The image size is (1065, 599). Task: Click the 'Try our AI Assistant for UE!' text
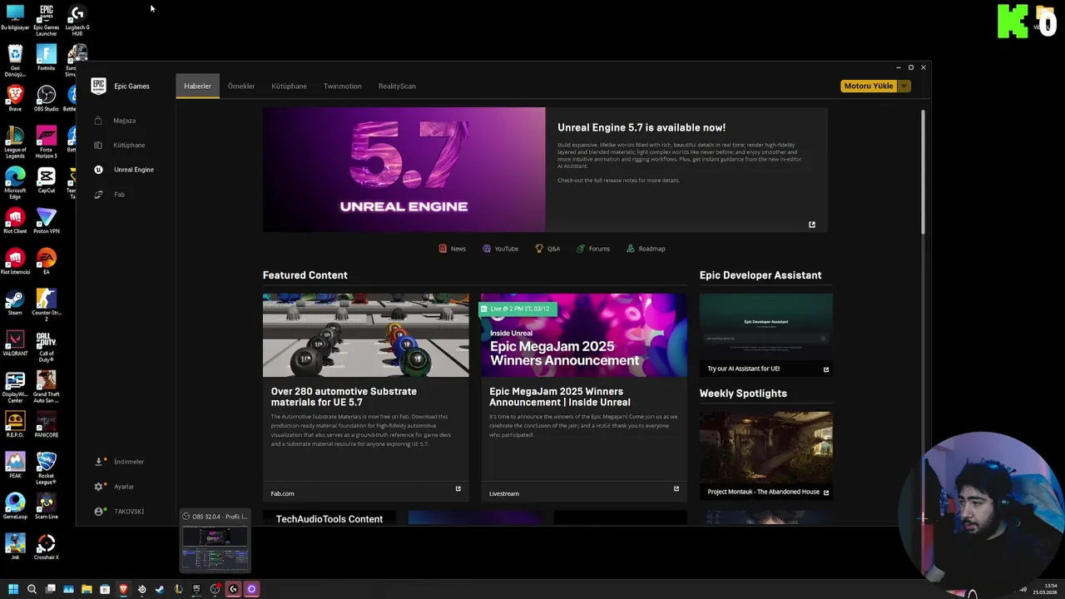(x=743, y=369)
